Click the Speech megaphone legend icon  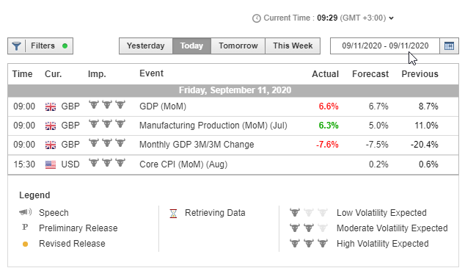click(x=25, y=212)
